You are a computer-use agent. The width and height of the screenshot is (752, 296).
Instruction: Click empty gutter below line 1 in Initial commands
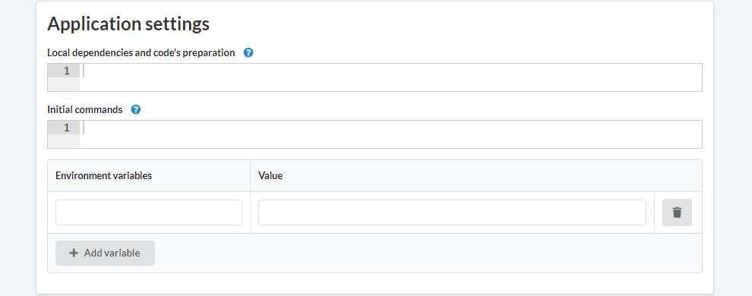pyautogui.click(x=64, y=141)
